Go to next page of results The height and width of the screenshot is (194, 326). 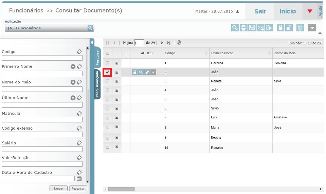[162, 43]
